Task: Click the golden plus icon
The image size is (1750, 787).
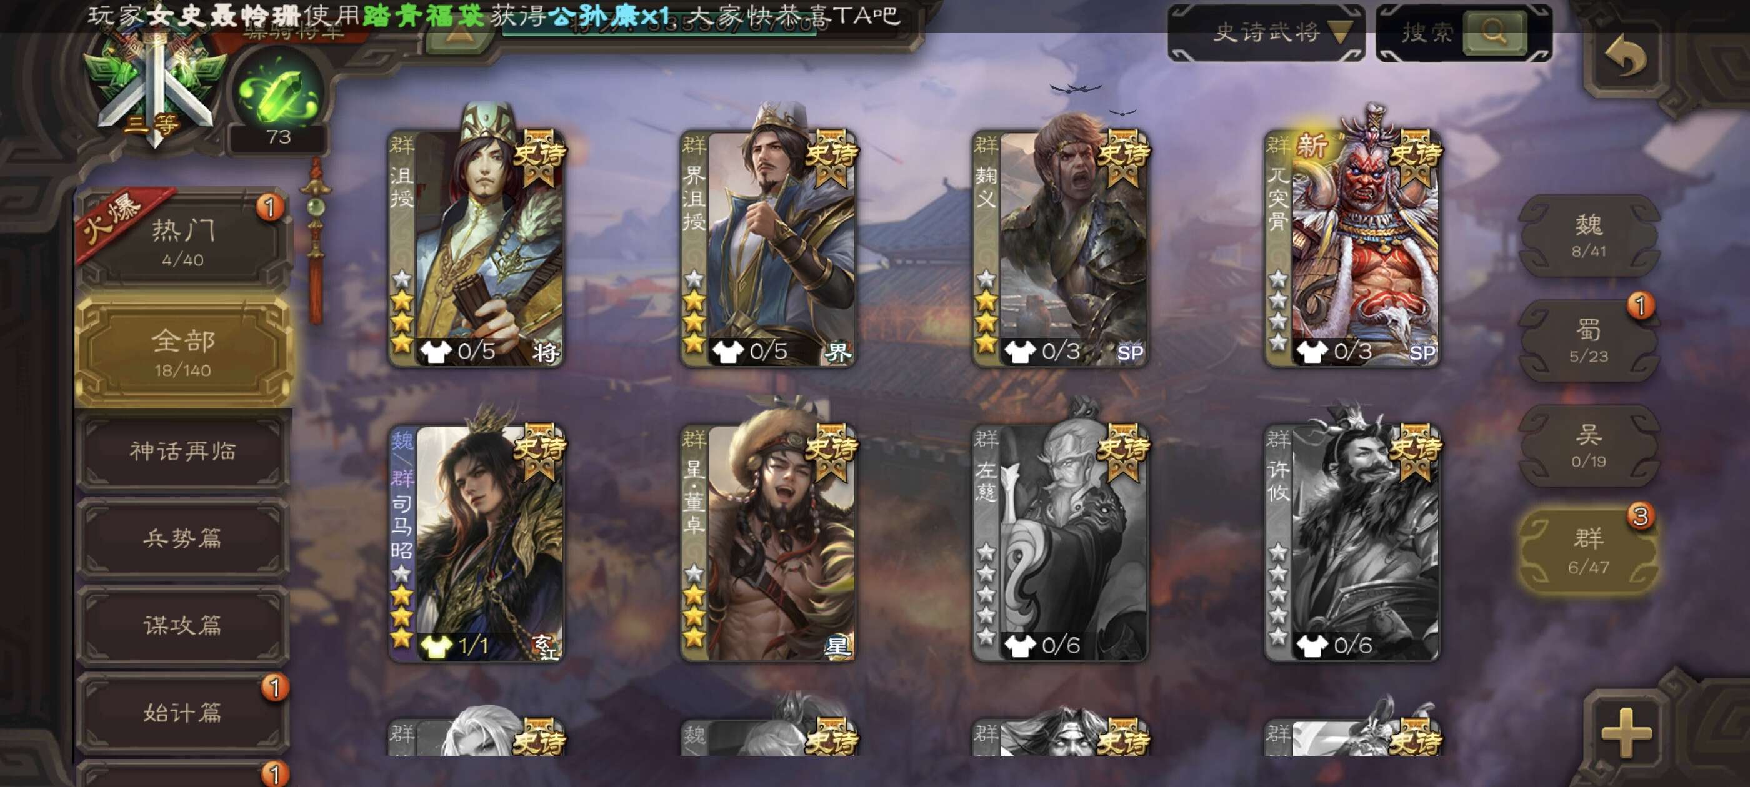Action: [1626, 732]
